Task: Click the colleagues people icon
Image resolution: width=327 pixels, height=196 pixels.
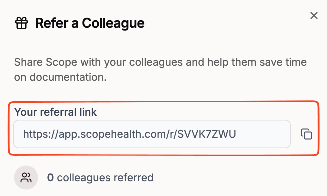Action: (26, 177)
